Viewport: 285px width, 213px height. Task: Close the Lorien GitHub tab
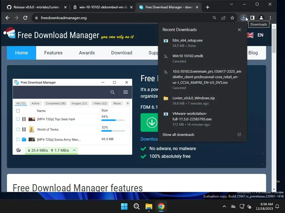click(65, 7)
